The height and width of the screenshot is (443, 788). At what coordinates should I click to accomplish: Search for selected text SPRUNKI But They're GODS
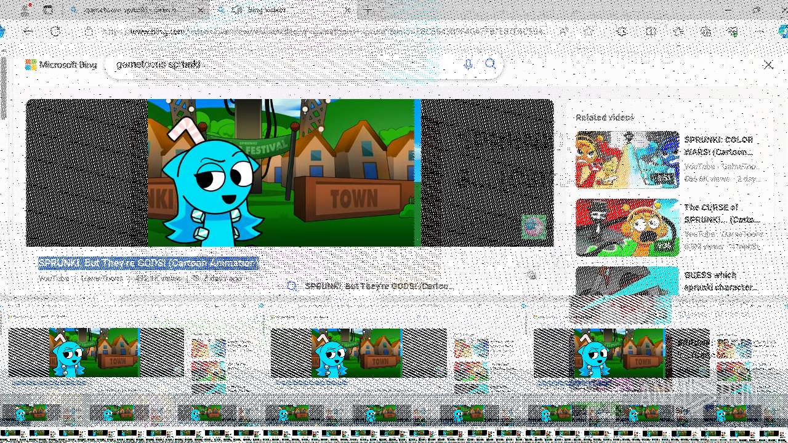(371, 286)
